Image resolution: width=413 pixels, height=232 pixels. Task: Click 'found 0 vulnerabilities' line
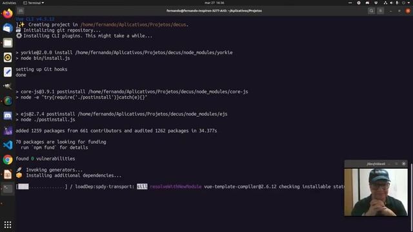(x=45, y=159)
